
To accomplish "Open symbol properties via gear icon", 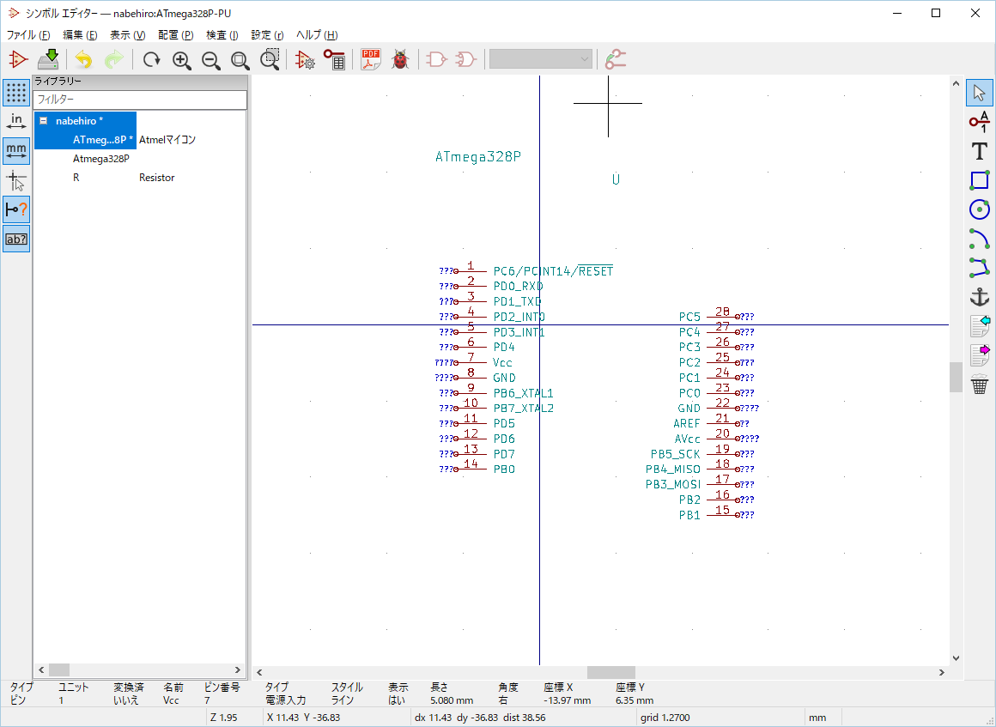I will pos(305,60).
